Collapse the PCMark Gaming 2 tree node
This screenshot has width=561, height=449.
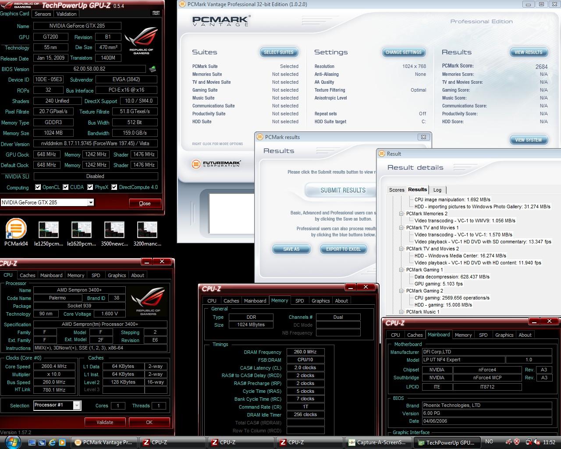pos(401,291)
